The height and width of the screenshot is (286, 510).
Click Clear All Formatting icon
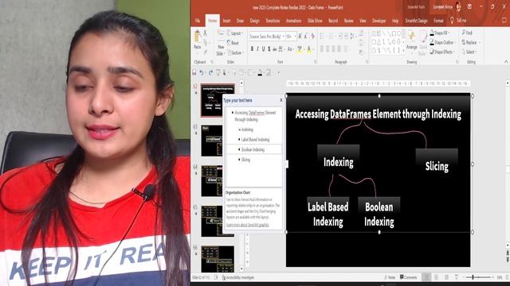point(313,37)
